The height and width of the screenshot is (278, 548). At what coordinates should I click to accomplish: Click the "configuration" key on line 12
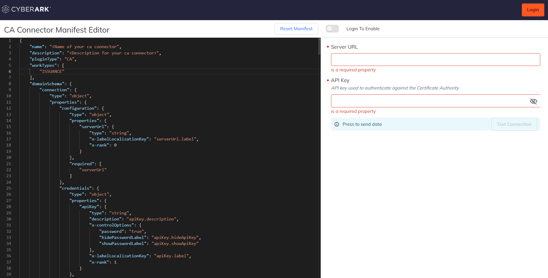[78, 108]
